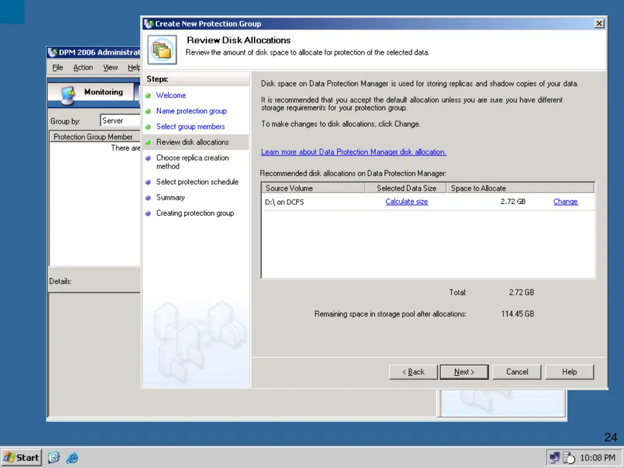Click the Monitoring tab's monitor warning icon

coord(68,94)
